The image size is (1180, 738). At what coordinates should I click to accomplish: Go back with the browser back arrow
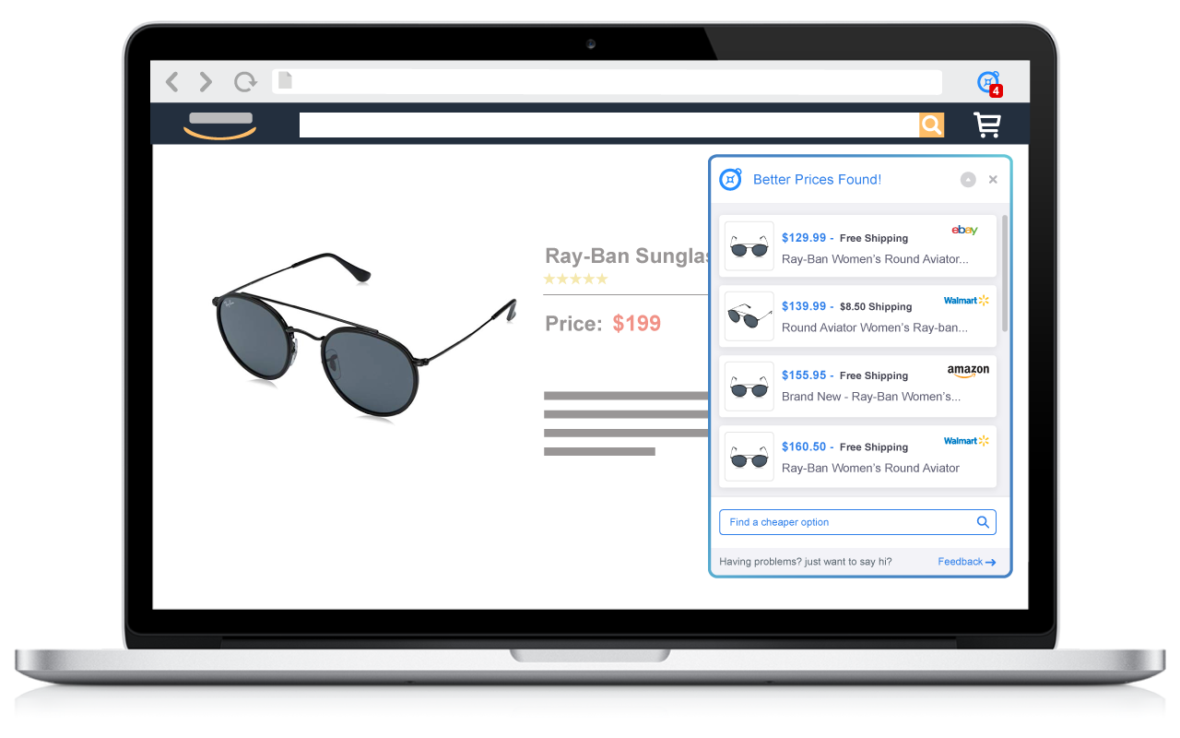tap(172, 82)
